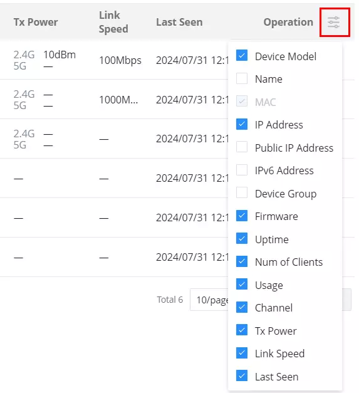This screenshot has width=359, height=393.
Task: Click the Last Seen column header
Action: tap(179, 22)
